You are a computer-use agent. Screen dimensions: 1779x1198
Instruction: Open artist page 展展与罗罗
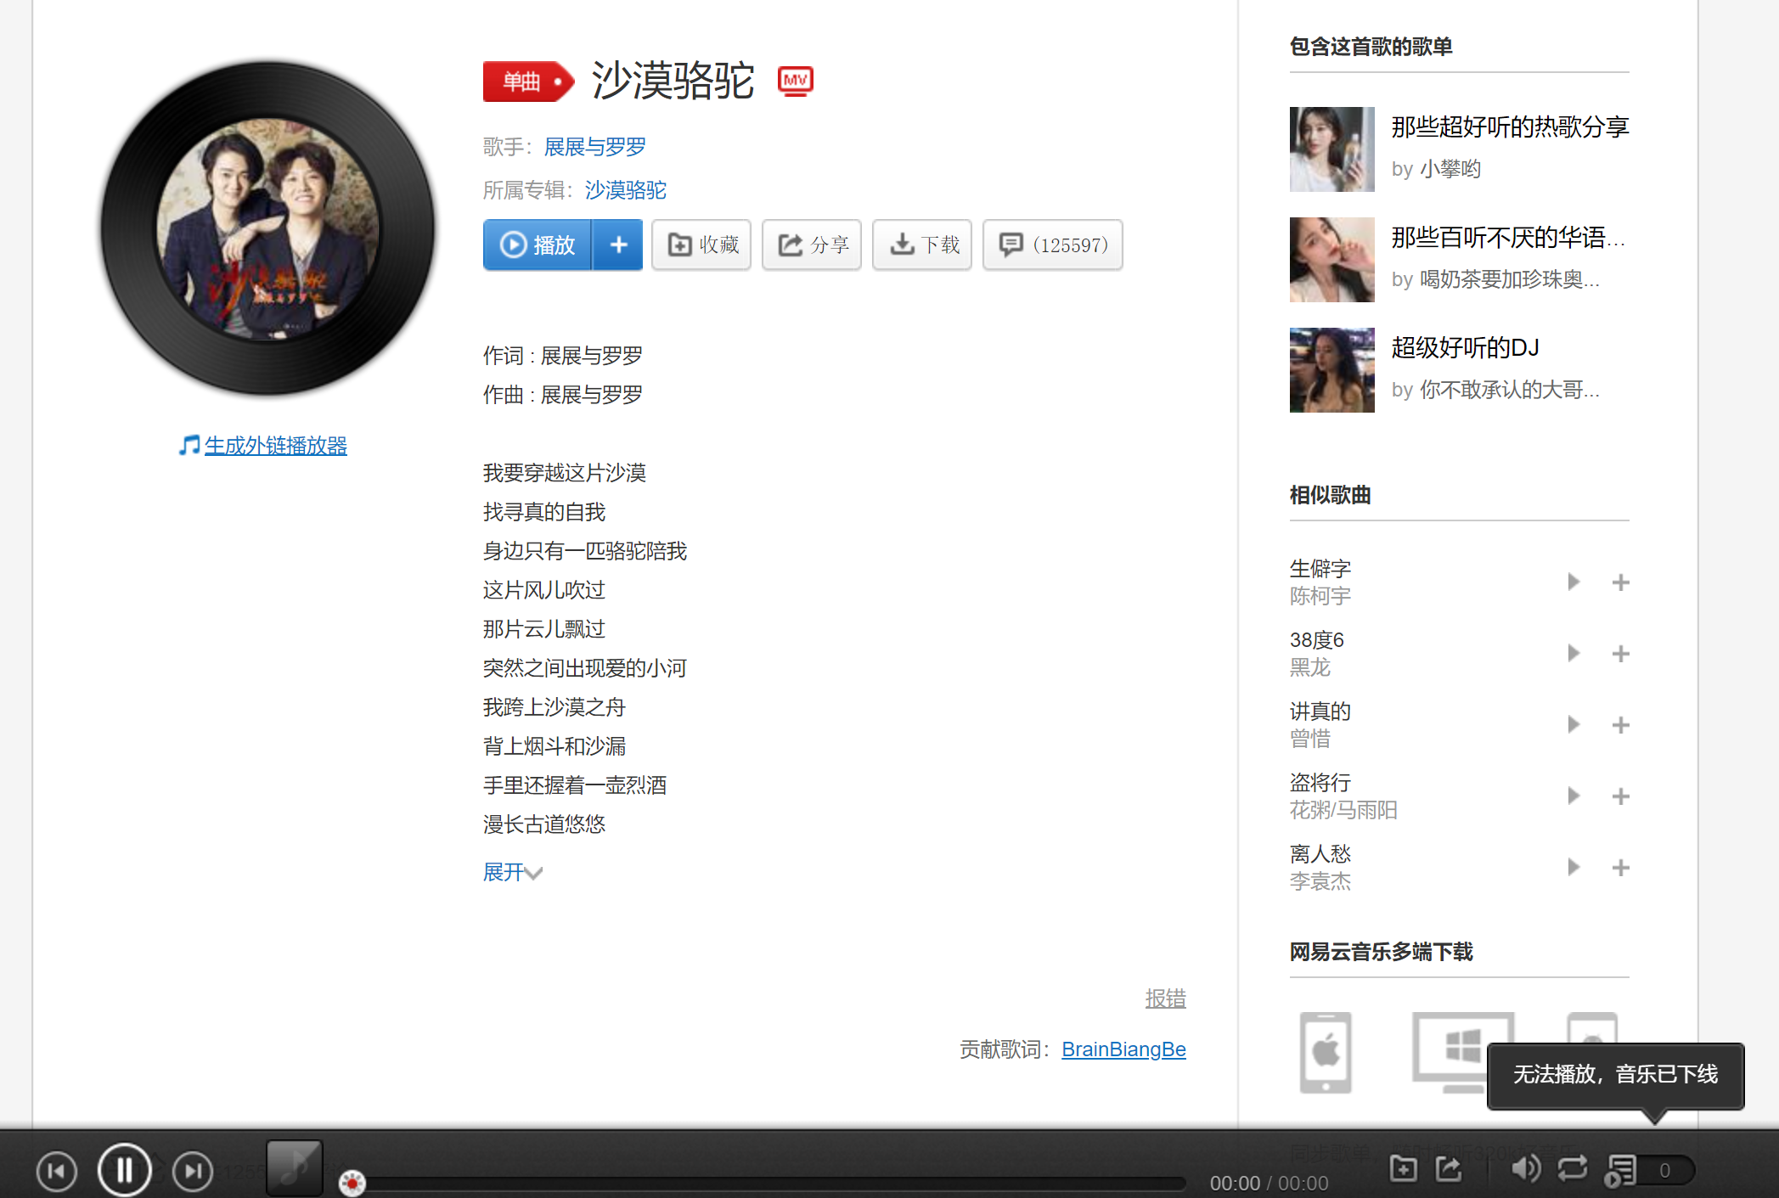tap(594, 146)
